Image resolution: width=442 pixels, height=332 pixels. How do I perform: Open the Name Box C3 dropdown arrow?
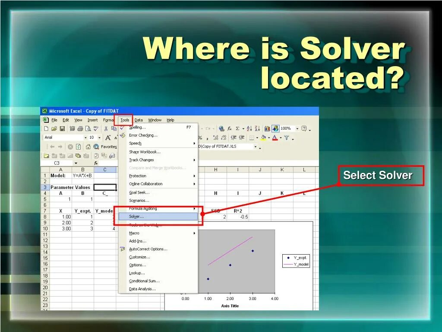point(76,163)
